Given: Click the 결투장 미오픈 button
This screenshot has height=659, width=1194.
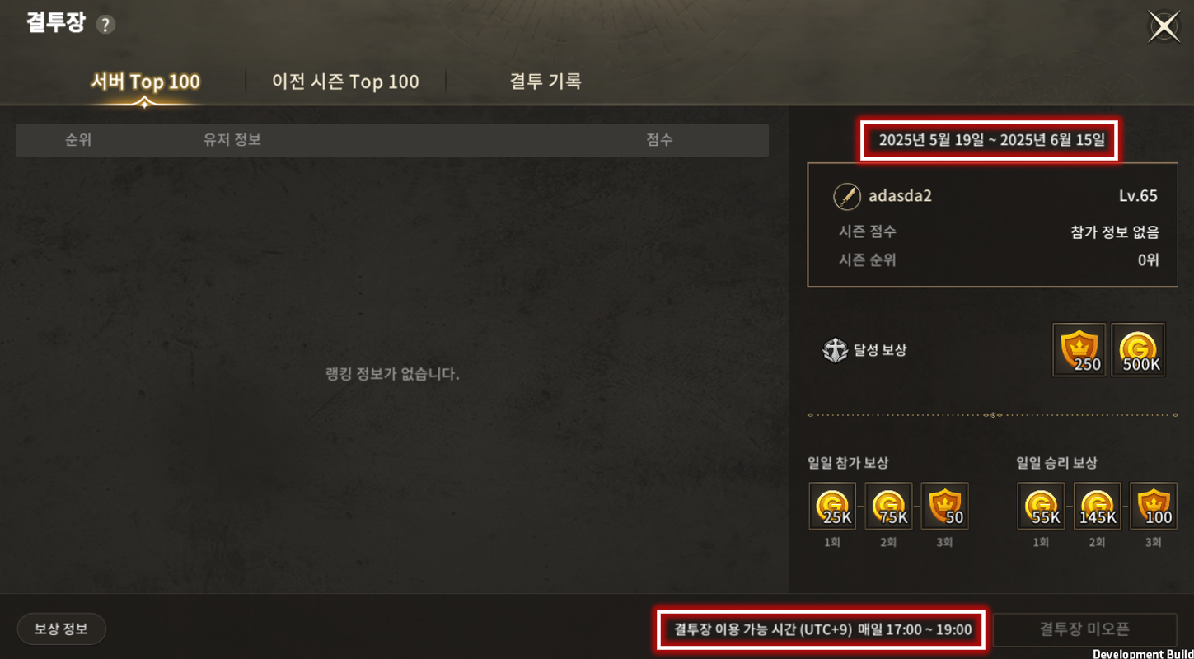Looking at the screenshot, I should 1084,629.
